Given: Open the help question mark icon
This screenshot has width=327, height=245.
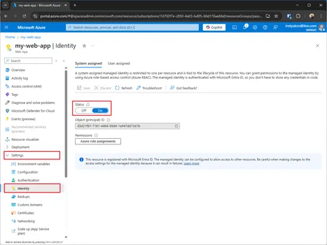Looking at the screenshot, I should [265, 27].
